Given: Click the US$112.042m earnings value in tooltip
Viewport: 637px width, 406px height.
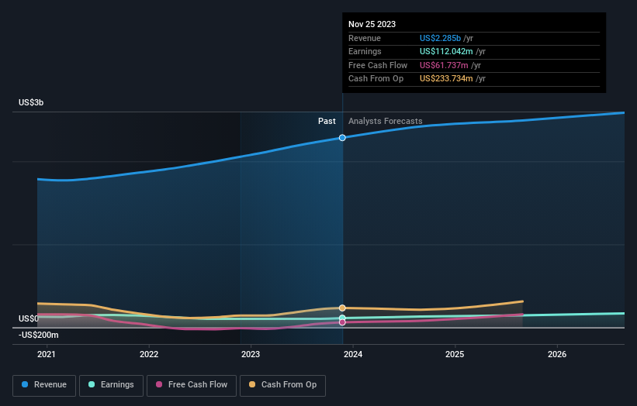Looking at the screenshot, I should coord(446,51).
